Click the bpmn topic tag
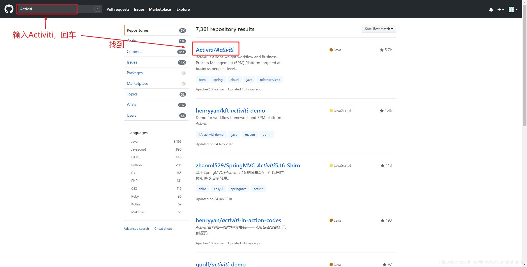This screenshot has width=527, height=267. point(267,135)
